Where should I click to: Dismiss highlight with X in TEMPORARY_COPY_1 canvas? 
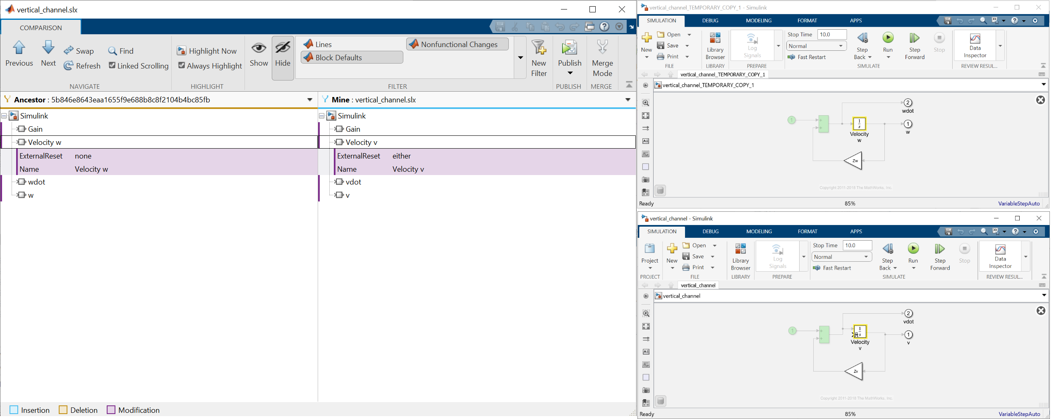point(1040,100)
